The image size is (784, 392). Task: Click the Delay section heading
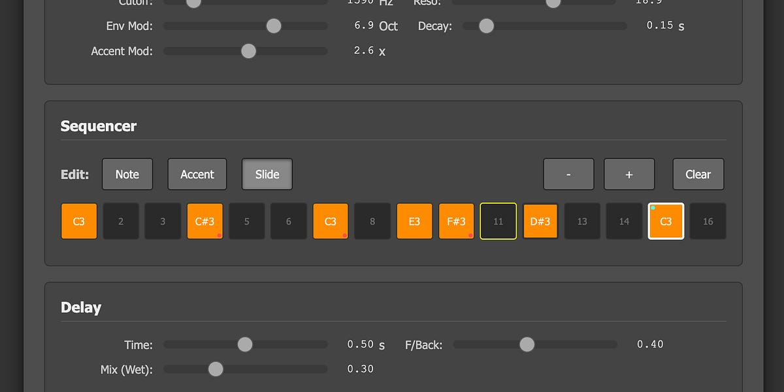[81, 308]
